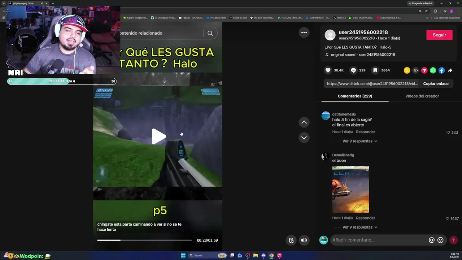Click the related content search field
Viewport: 462px width, 260px height.
(162, 33)
